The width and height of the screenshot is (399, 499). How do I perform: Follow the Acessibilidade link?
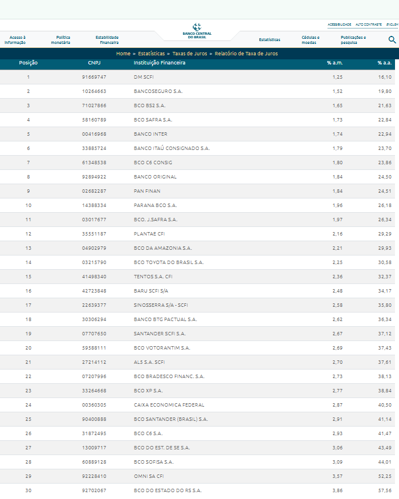point(339,25)
